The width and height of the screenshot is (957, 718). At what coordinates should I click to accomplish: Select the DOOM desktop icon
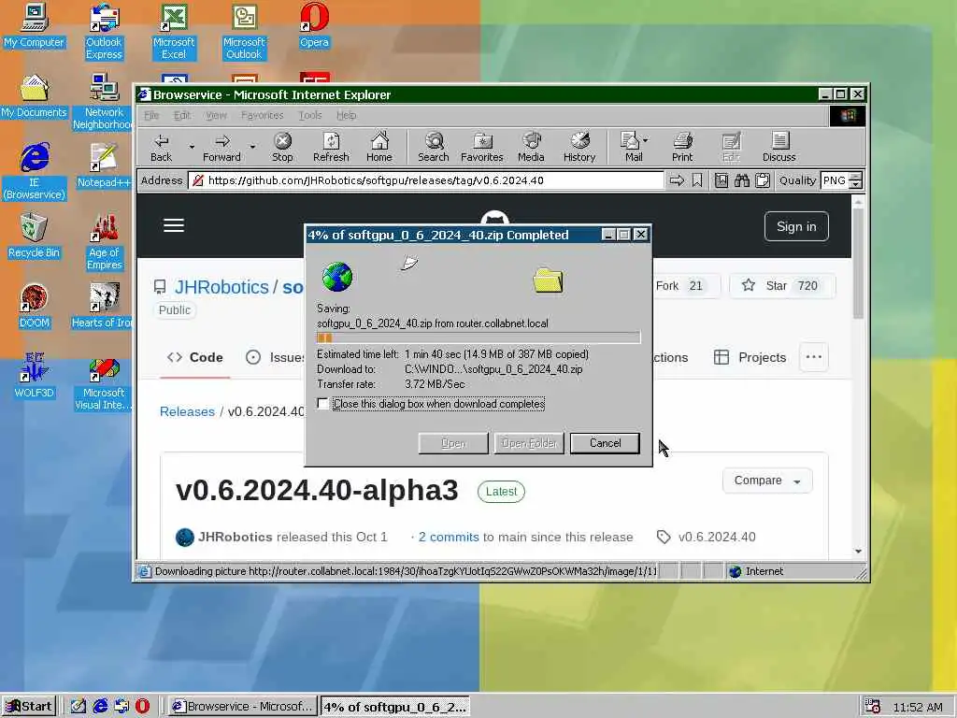coord(34,307)
